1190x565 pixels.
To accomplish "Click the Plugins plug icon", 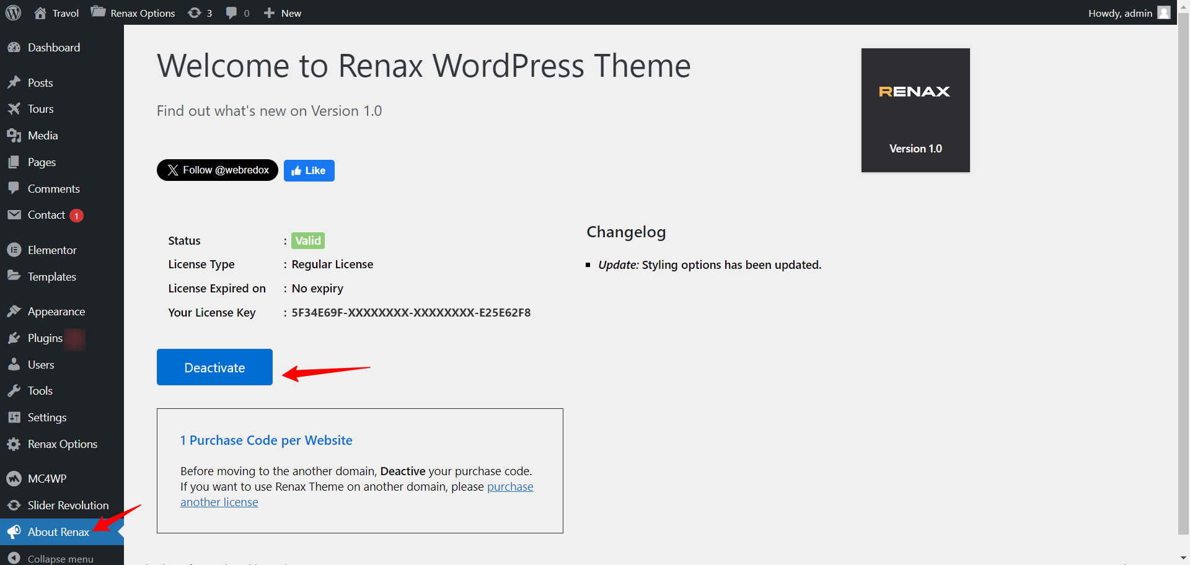I will pos(14,338).
